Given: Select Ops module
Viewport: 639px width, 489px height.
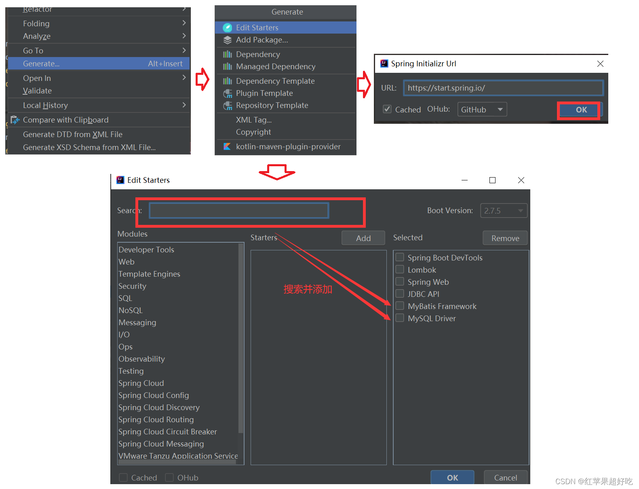Looking at the screenshot, I should [x=178, y=347].
